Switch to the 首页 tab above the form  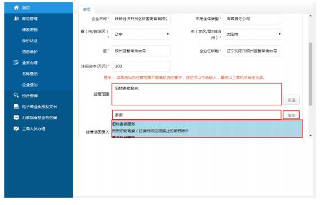click(87, 9)
